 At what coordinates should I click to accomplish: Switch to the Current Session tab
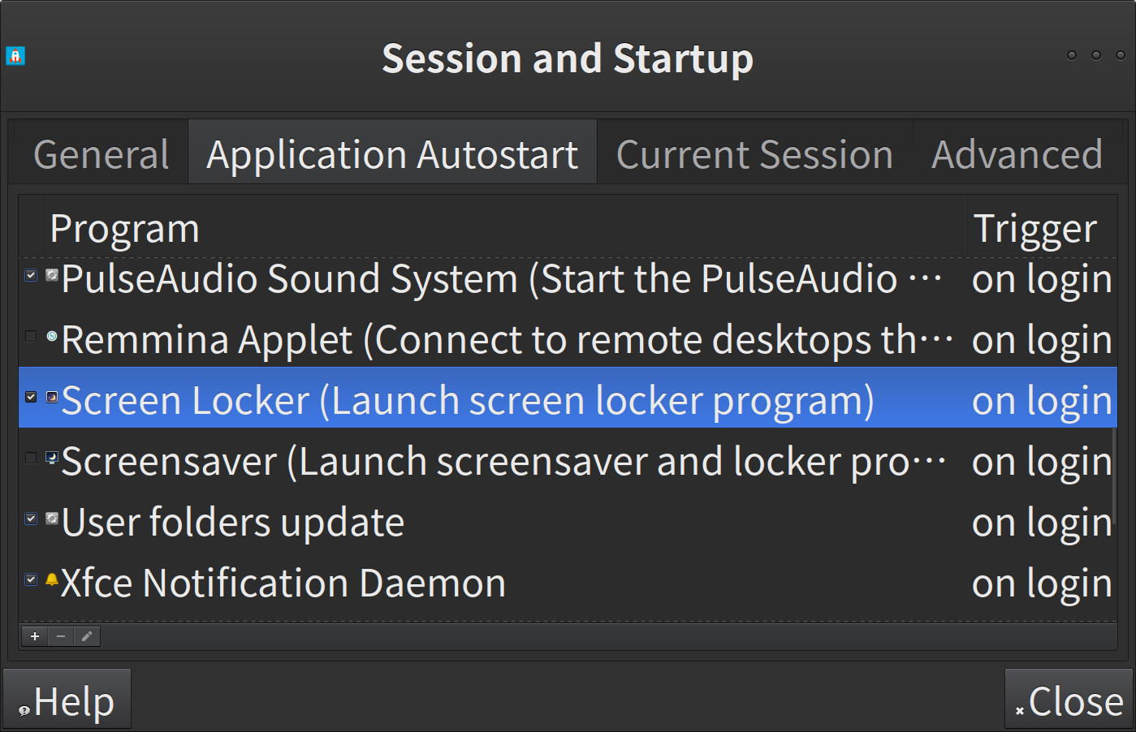tap(754, 154)
